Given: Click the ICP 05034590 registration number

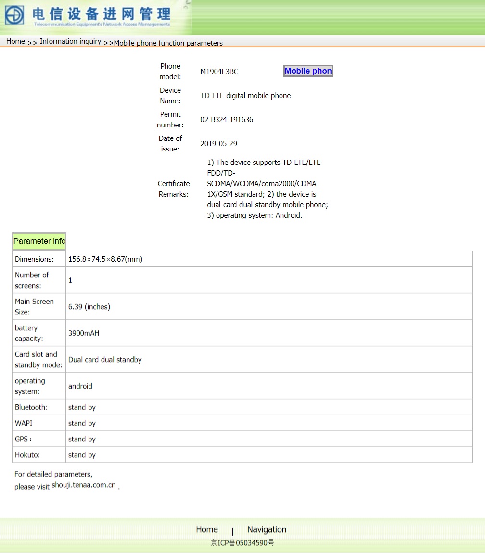Looking at the screenshot, I should pyautogui.click(x=242, y=543).
